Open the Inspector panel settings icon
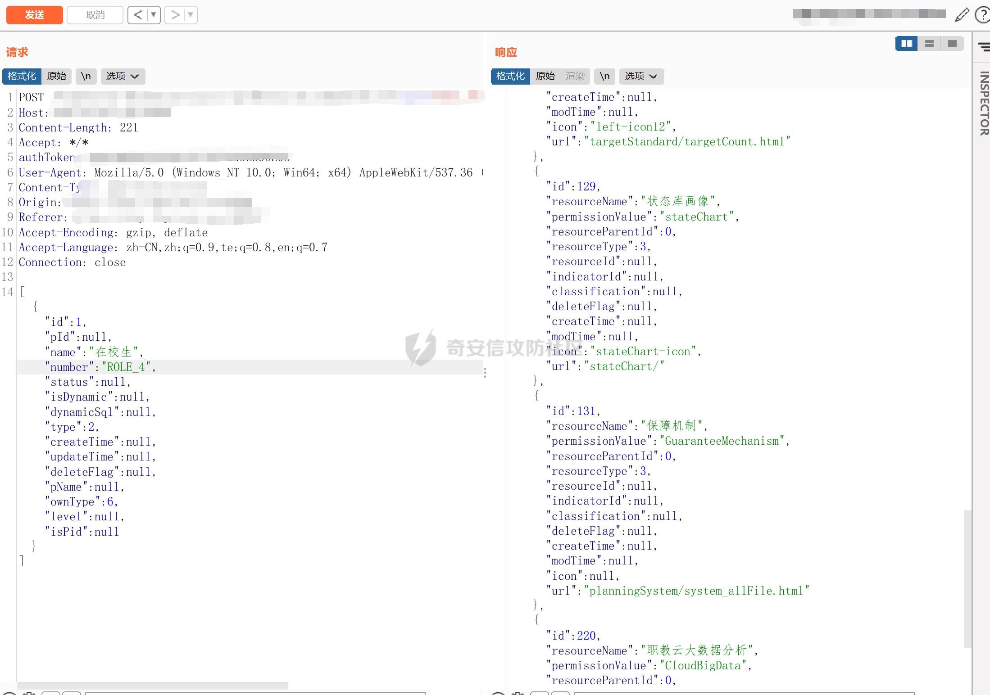The width and height of the screenshot is (990, 695). coord(984,46)
